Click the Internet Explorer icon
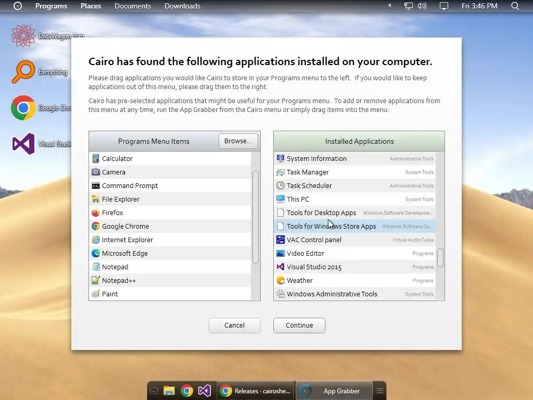 (96, 240)
